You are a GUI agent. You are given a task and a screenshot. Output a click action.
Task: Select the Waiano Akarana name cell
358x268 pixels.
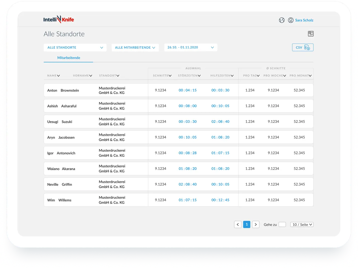(61, 169)
